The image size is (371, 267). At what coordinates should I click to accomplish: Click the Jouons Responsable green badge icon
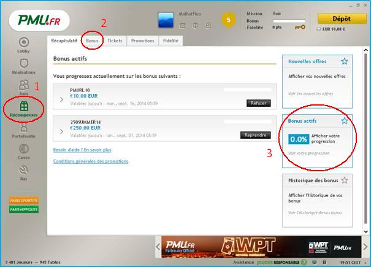pos(304,262)
